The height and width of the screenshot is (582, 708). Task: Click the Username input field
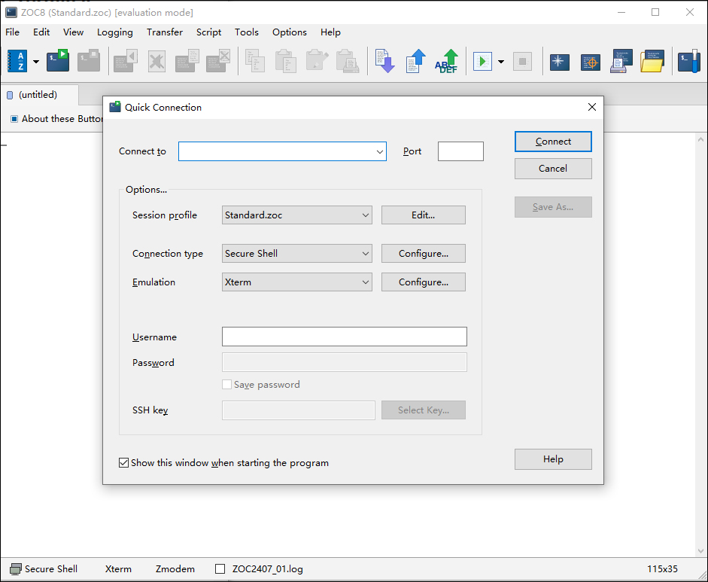[x=344, y=337]
